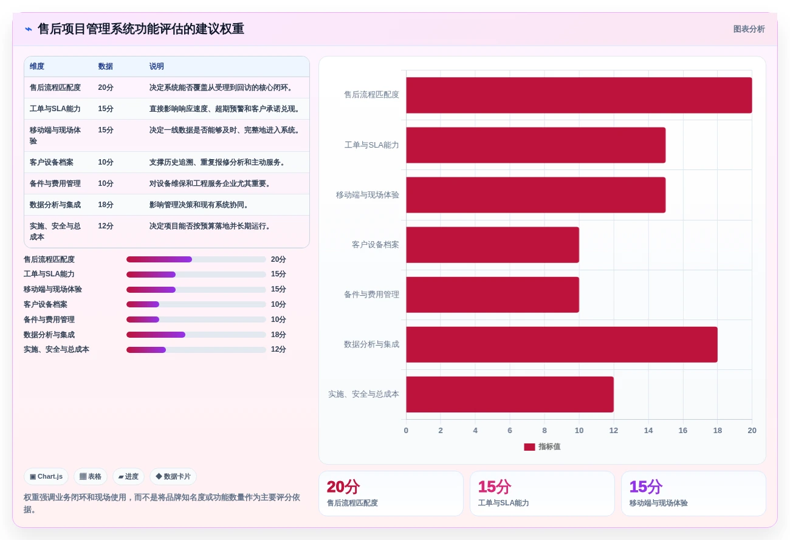
Task: Click description 决定系统能否覆盖从受理到回访的核心闭环
Action: (x=222, y=87)
